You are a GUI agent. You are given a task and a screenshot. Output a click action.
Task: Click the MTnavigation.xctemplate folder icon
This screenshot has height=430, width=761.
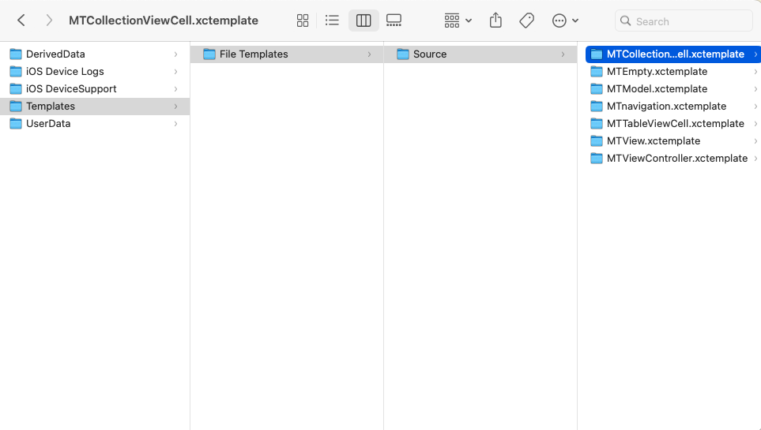coord(597,107)
